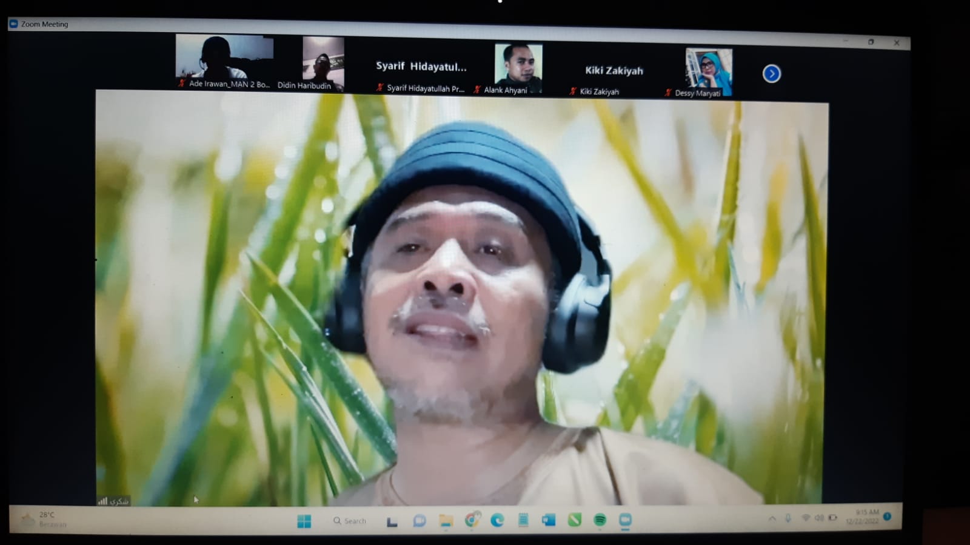Open Microsoft Edge from taskbar
The width and height of the screenshot is (970, 545).
(497, 520)
